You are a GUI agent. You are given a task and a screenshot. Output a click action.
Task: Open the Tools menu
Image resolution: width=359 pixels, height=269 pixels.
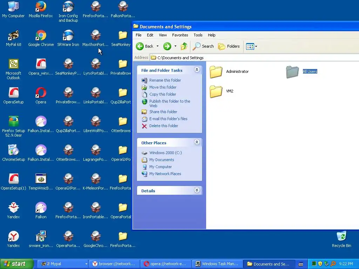click(198, 35)
